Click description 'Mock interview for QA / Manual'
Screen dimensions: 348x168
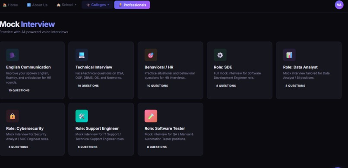click(169, 137)
